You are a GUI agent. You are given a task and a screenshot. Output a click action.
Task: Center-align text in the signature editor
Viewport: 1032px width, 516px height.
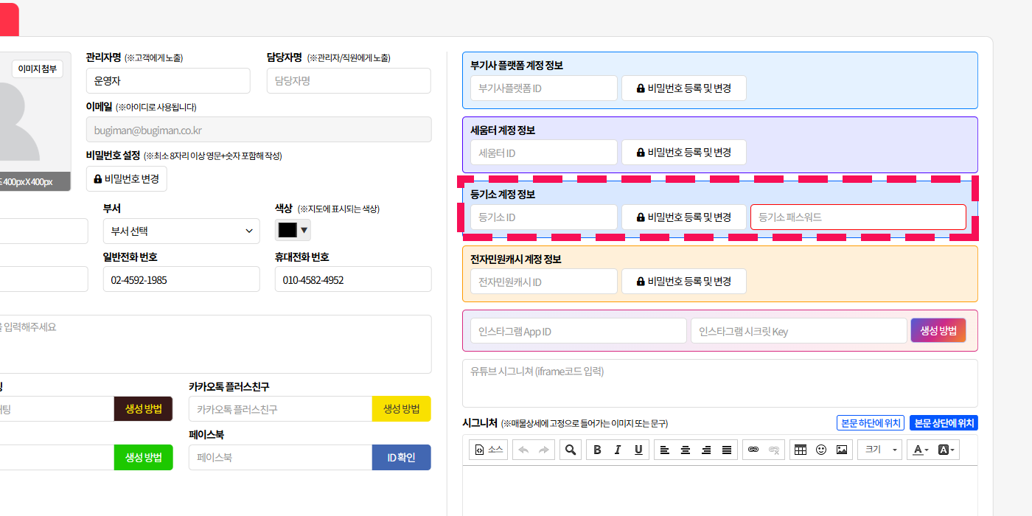click(686, 450)
